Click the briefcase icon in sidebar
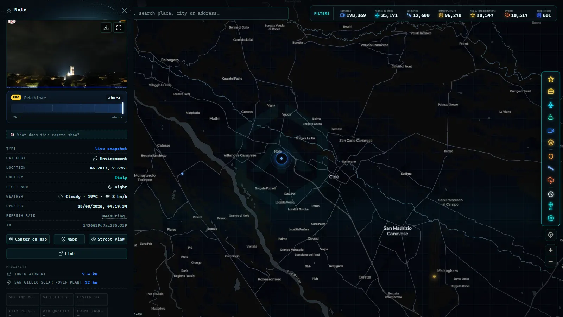The image size is (563, 317). pyautogui.click(x=551, y=92)
